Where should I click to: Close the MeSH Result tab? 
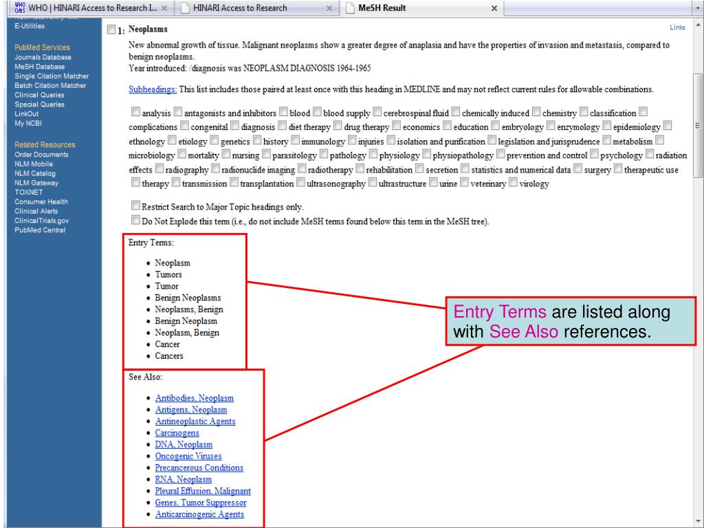(494, 8)
